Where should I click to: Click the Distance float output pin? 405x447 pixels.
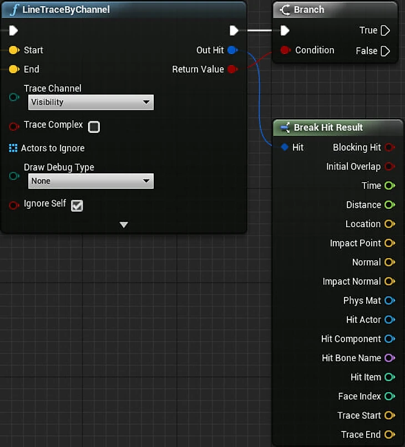[x=390, y=205]
